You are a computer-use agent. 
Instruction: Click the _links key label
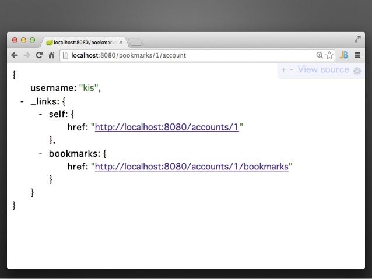[44, 101]
